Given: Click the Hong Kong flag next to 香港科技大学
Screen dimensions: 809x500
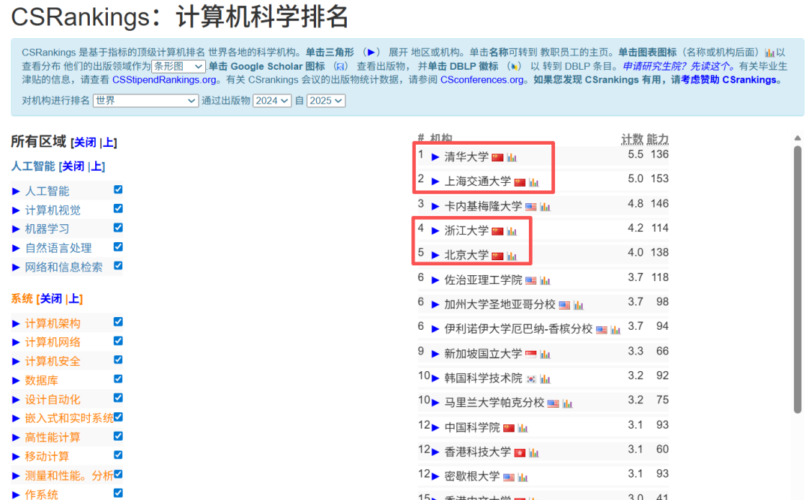Looking at the screenshot, I should point(520,453).
